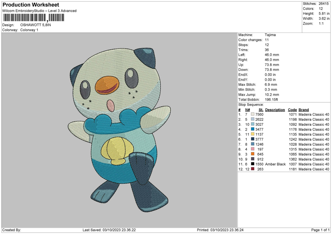Click the Max Jump value 10.2 mm
The width and height of the screenshot is (332, 234).
272,94
